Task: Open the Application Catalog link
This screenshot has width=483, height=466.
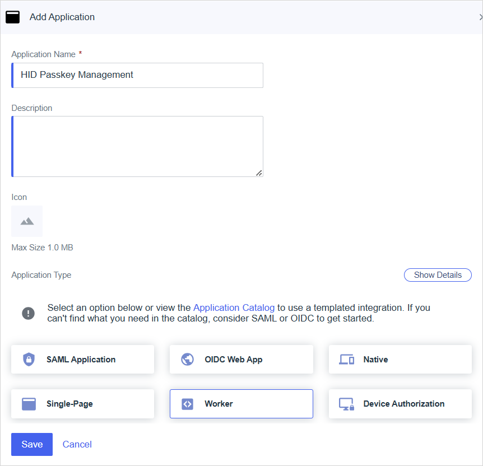Action: point(234,307)
